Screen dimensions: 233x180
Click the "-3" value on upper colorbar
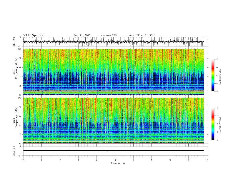tap(217, 59)
